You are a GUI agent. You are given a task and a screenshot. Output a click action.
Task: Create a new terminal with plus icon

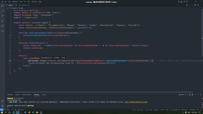[x=185, y=95]
